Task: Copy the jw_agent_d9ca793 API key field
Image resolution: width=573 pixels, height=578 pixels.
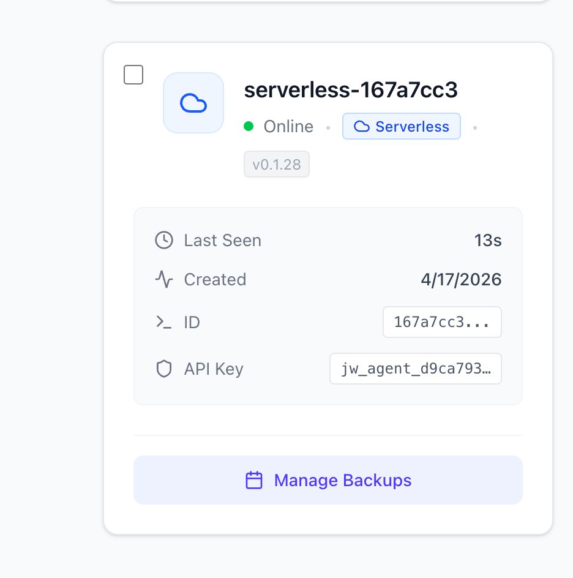Action: pos(416,369)
